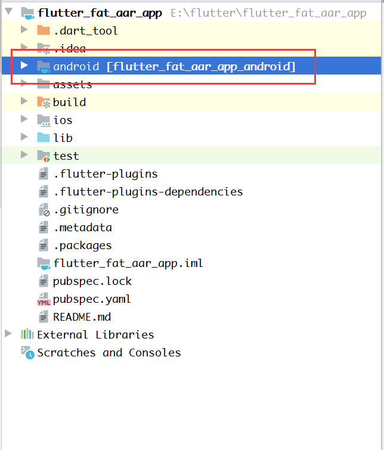Select the Scratches and Consoles label
The image size is (384, 450).
point(109,352)
